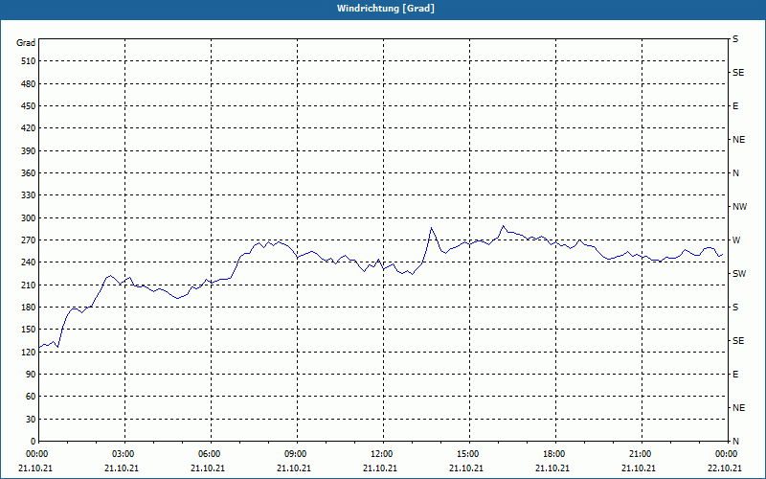The image size is (766, 479).
Task: Click the chart title Windrichtung [Grad]
Action: [x=386, y=9]
